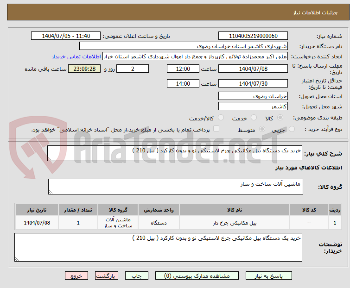Click the تعداد / مقدار column header

tap(78, 210)
